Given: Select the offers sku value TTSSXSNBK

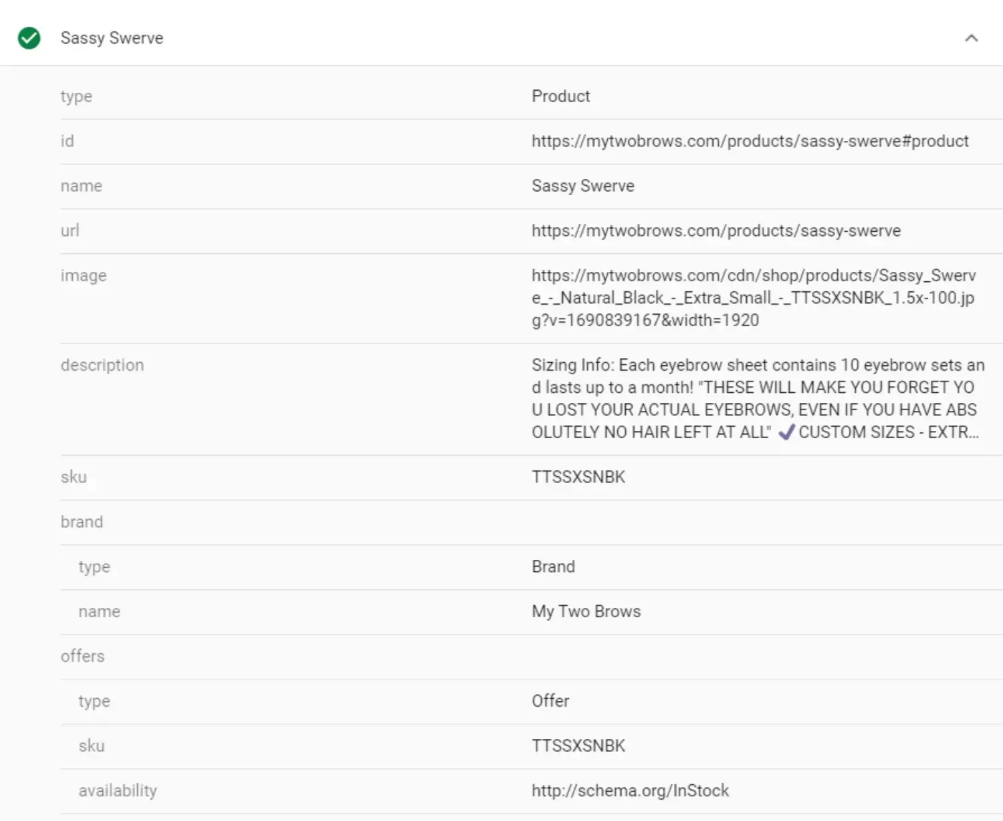Looking at the screenshot, I should pos(578,746).
